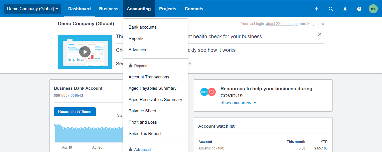Click account number 090-8007-006543
This screenshot has width=382, height=152.
(68, 96)
